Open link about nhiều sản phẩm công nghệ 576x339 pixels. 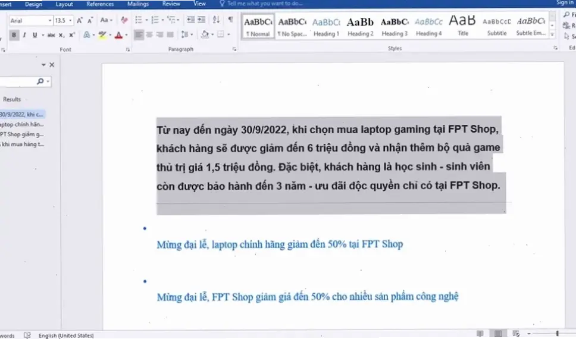[308, 297]
